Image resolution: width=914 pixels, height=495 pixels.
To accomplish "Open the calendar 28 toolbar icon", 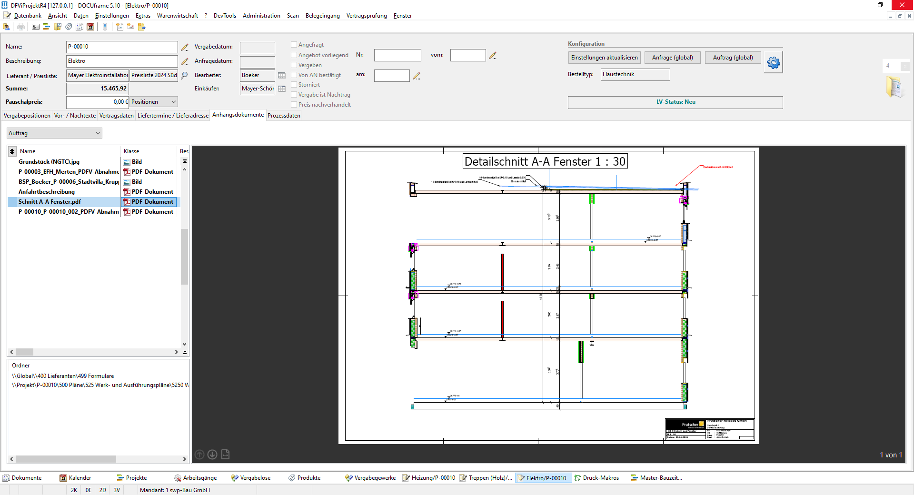I will [90, 27].
